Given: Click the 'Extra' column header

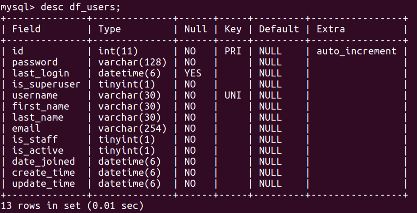Looking at the screenshot, I should coord(331,29).
